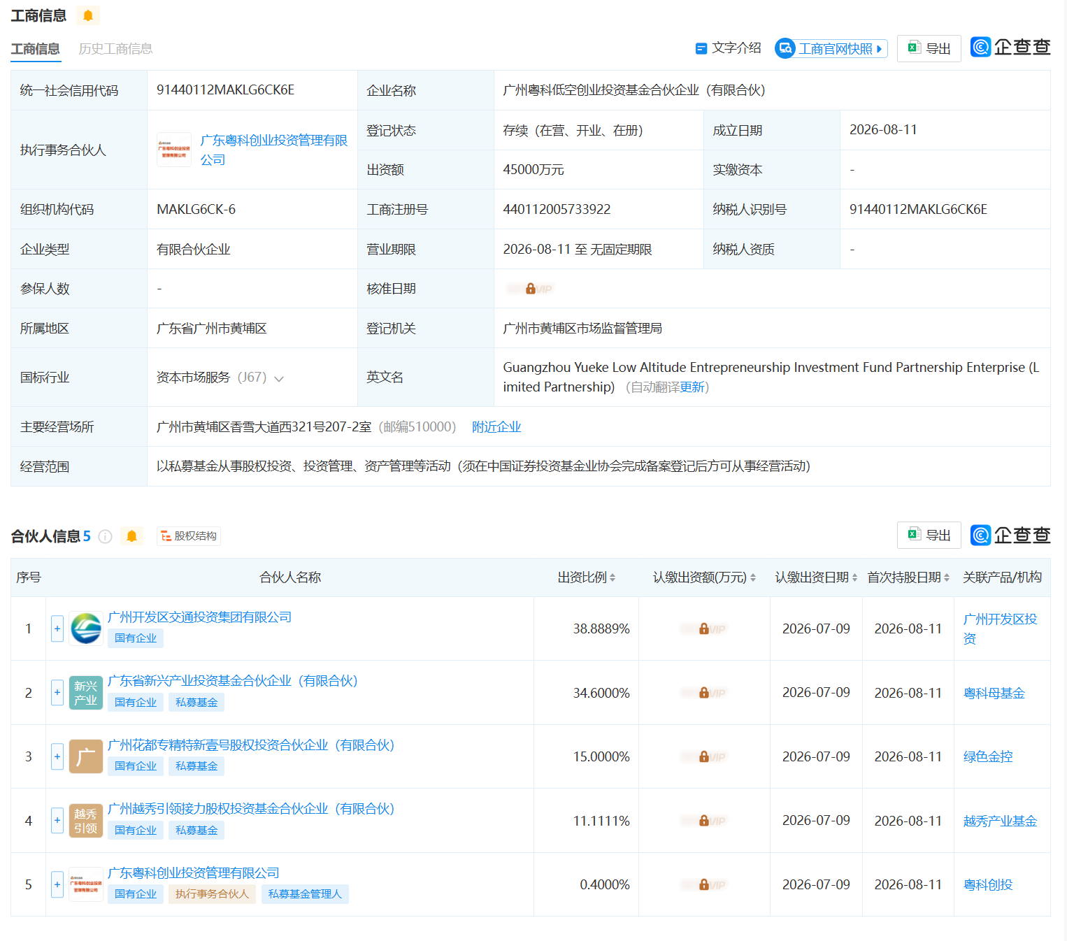
Task: Select 成立日期 value 2026-08-11
Action: coord(883,130)
